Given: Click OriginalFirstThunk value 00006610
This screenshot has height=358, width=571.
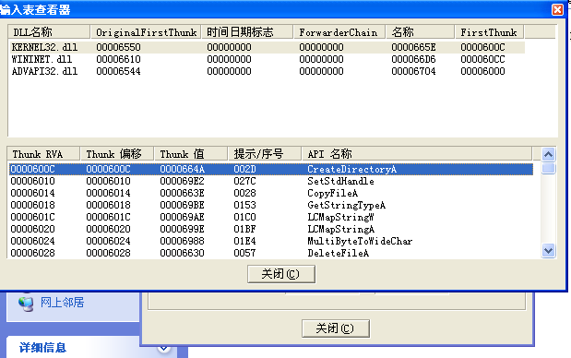Looking at the screenshot, I should click(x=118, y=59).
